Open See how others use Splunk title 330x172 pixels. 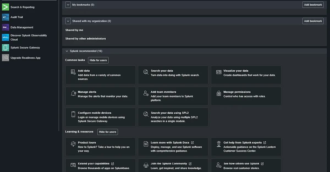click(241, 164)
